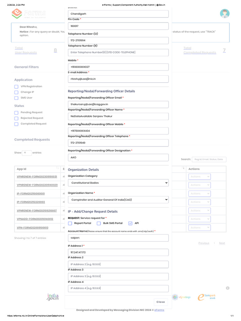Open application VPNRENEW-FORM202209140029
This screenshot has height=321, width=241.
[37, 185]
